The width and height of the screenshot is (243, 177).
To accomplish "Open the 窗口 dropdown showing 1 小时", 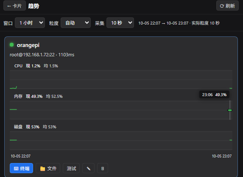I will click(30, 23).
